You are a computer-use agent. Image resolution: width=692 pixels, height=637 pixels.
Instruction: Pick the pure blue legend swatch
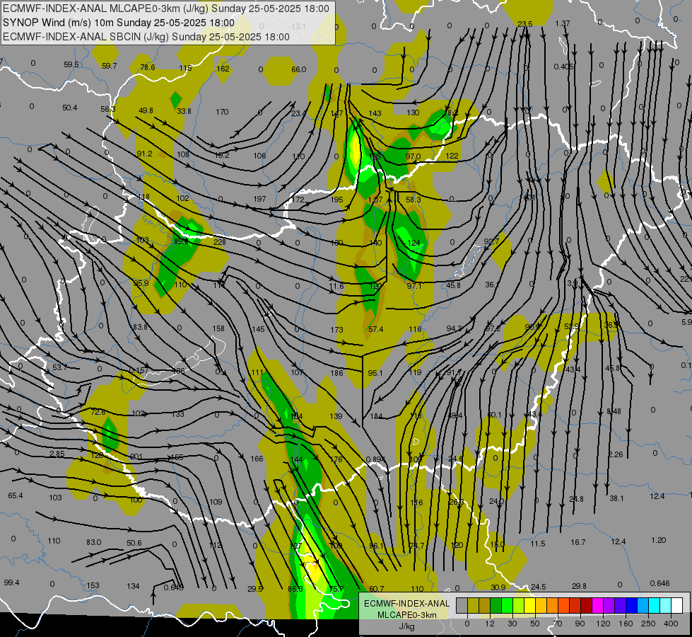click(x=631, y=605)
